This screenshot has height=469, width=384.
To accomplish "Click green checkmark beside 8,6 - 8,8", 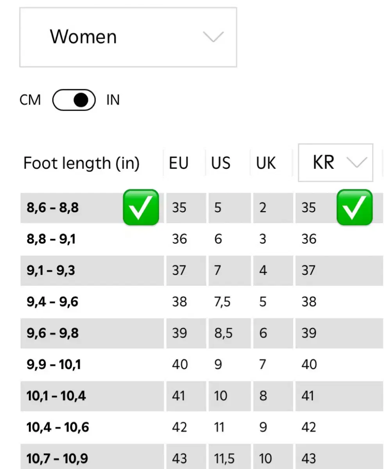I will point(141,208).
